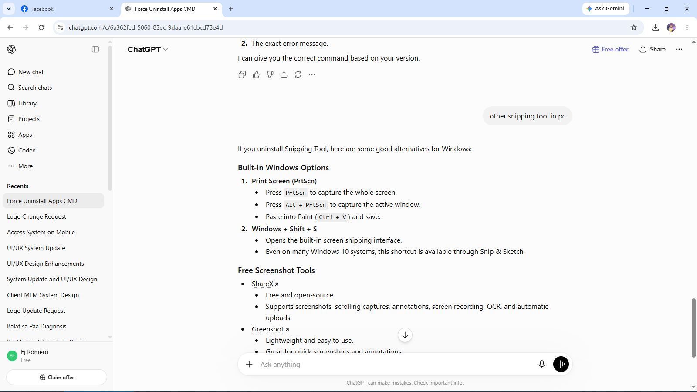Click the Ask anything input field
The image size is (697, 392).
coord(394,364)
